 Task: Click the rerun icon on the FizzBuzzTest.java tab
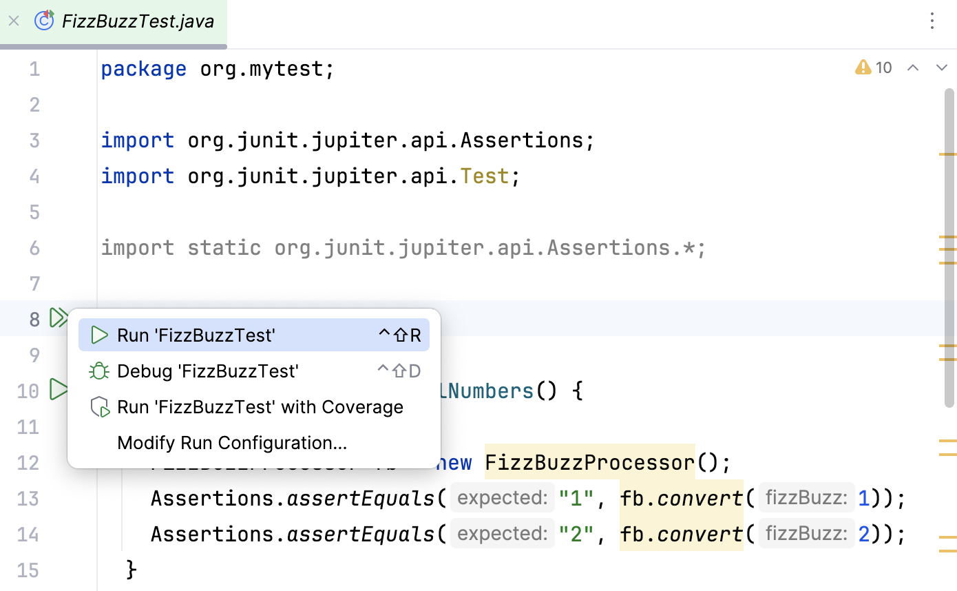[x=43, y=21]
